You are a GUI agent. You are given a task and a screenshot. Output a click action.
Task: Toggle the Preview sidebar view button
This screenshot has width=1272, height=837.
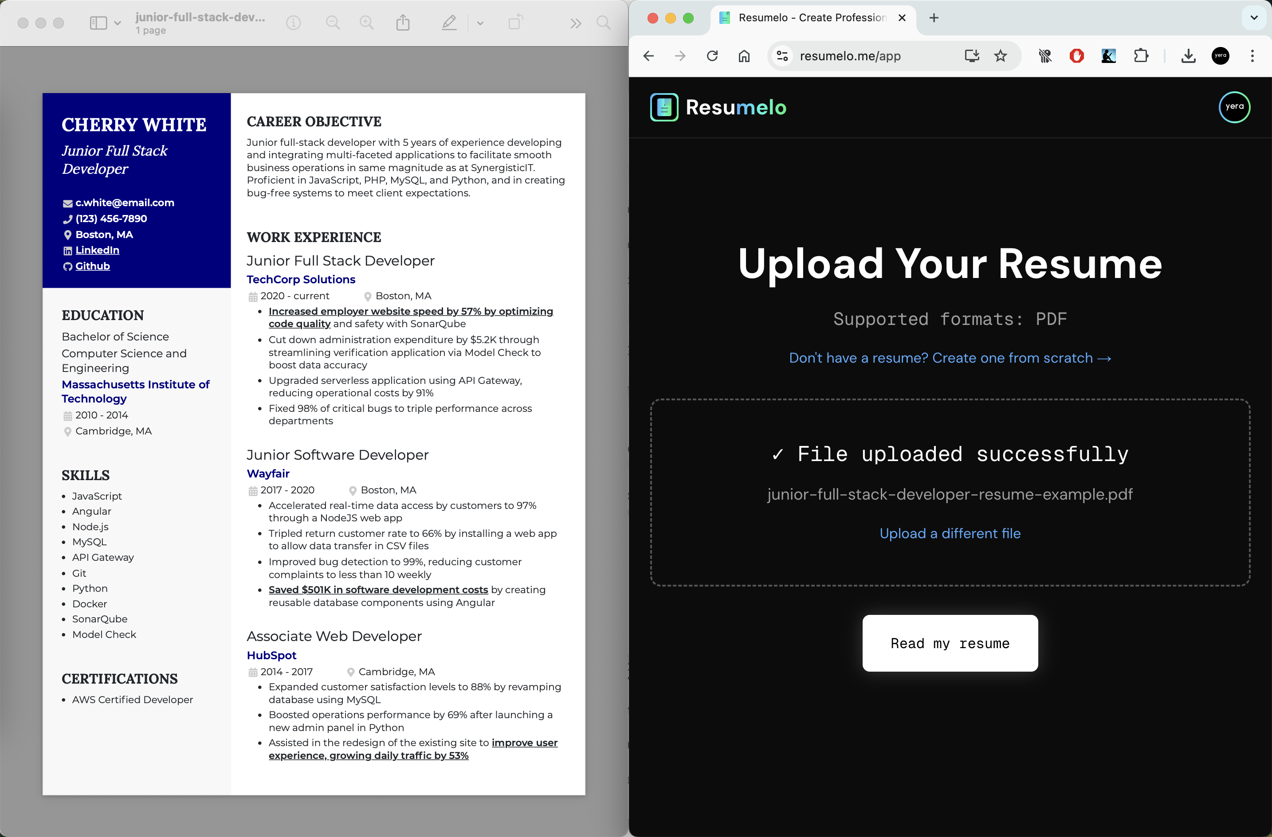pos(98,23)
